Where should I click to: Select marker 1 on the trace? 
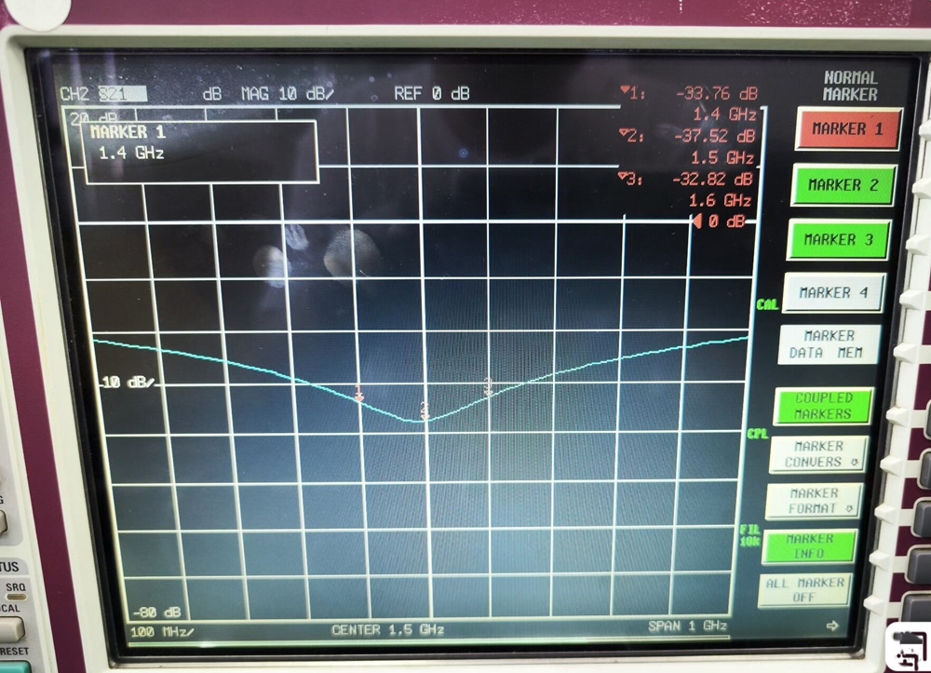359,396
